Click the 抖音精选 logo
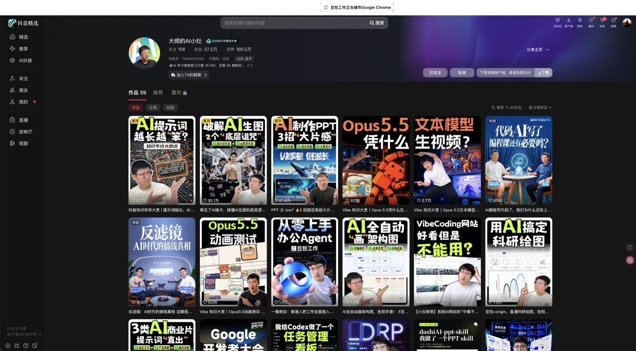The height and width of the screenshot is (351, 636). pos(23,23)
